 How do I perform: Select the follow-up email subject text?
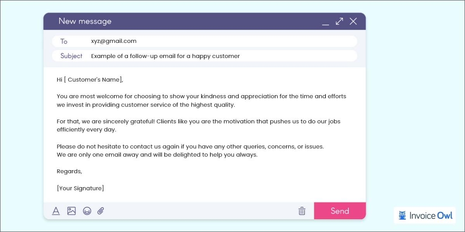(165, 56)
